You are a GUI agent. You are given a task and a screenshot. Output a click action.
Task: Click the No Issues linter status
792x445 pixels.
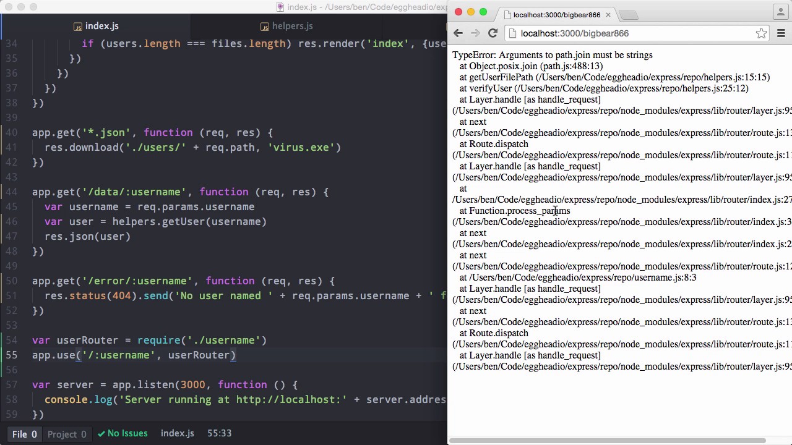point(123,433)
